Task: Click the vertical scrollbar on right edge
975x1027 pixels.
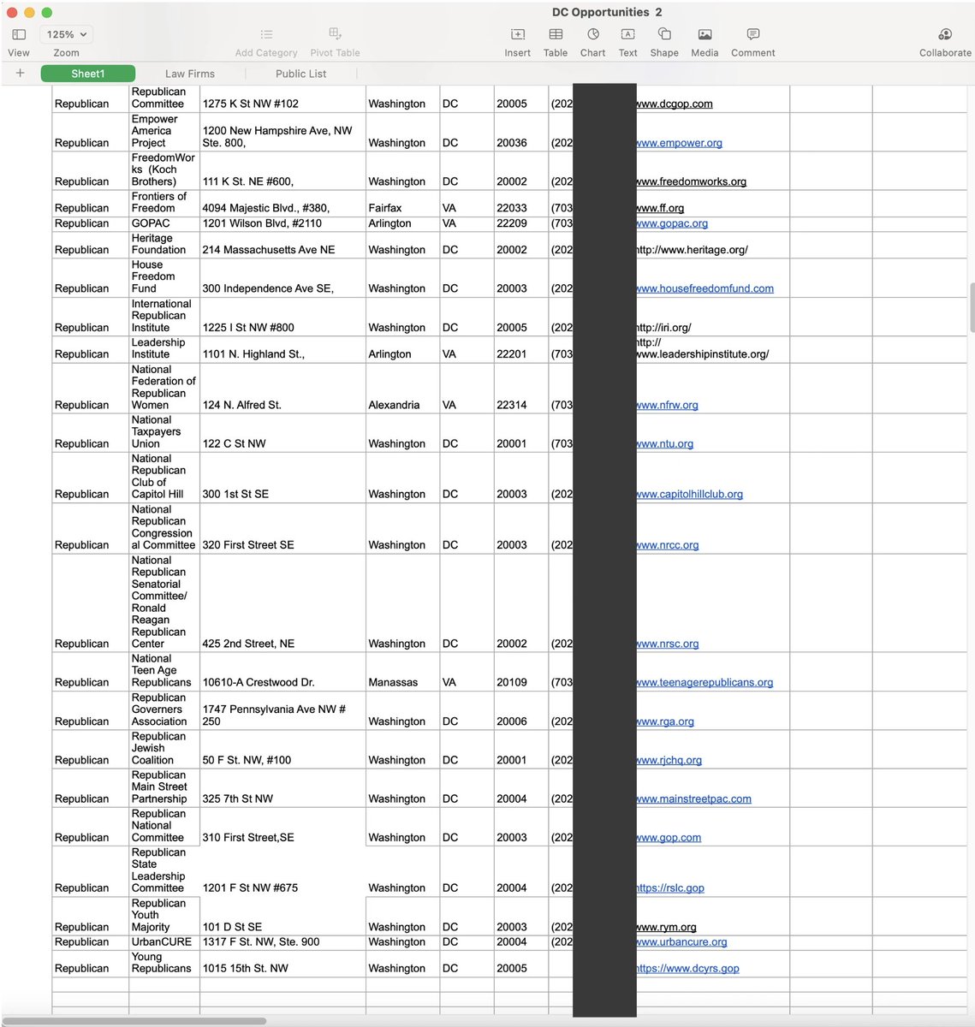Action: coord(972,308)
